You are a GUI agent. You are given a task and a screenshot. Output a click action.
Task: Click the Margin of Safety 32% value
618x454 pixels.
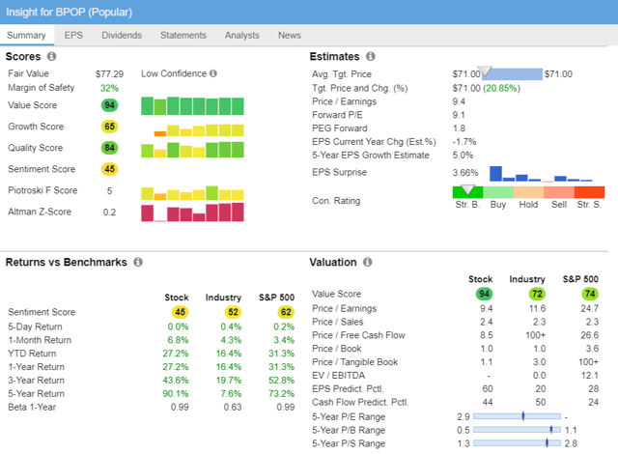click(109, 88)
